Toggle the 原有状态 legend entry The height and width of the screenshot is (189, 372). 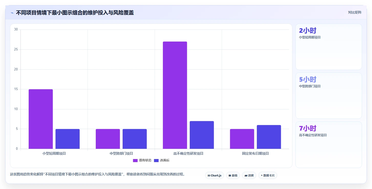click(142, 160)
